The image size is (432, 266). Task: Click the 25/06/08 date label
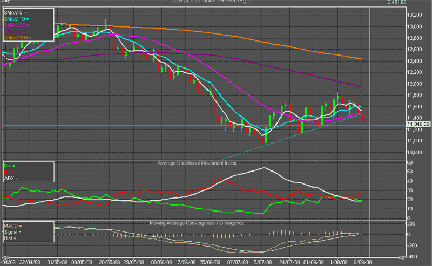(210, 262)
